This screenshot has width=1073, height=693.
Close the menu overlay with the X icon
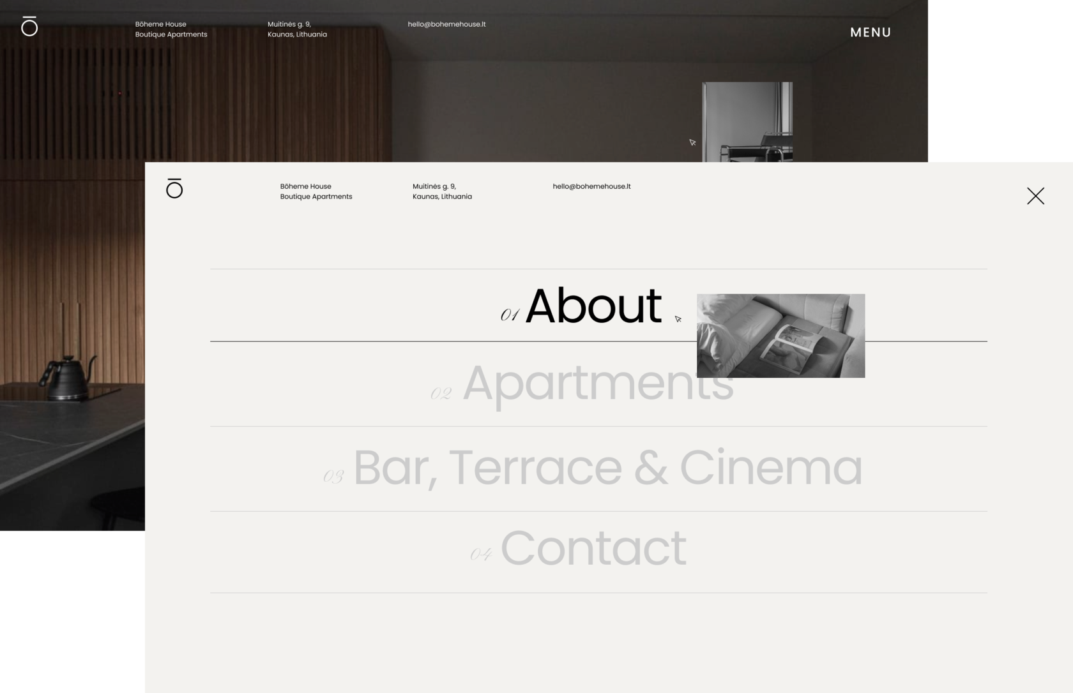[1035, 196]
